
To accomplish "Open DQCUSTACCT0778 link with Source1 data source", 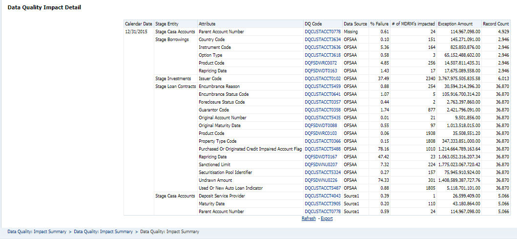I will 323,211.
